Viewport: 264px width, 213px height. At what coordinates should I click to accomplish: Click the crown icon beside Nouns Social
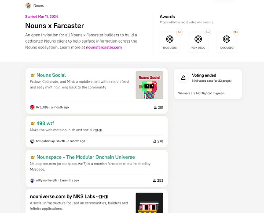[32, 75]
